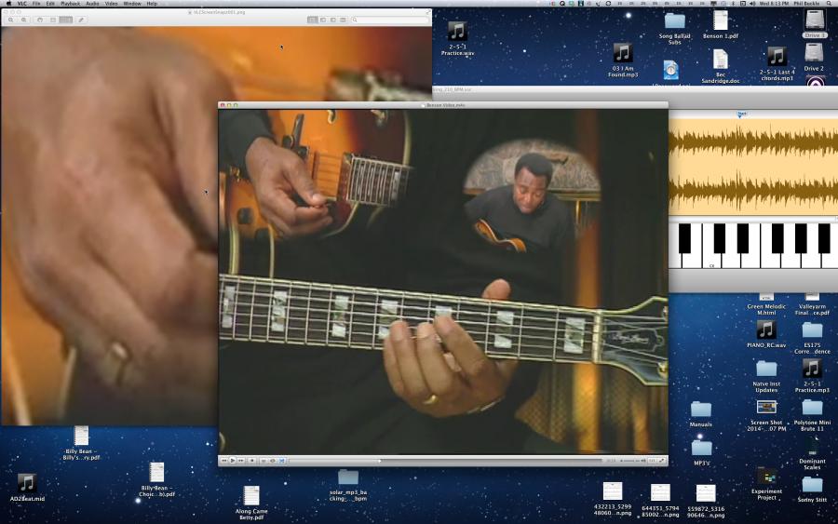
Task: Open the Audio menu
Action: 92,3
